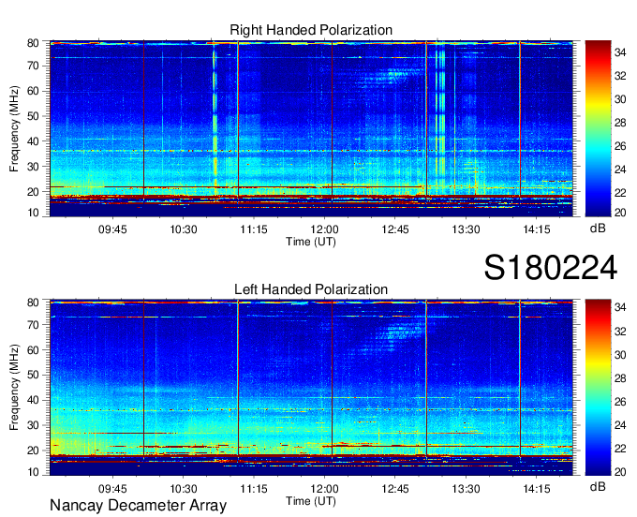Select the S180224 observation label
The width and height of the screenshot is (637, 517).
point(551,268)
